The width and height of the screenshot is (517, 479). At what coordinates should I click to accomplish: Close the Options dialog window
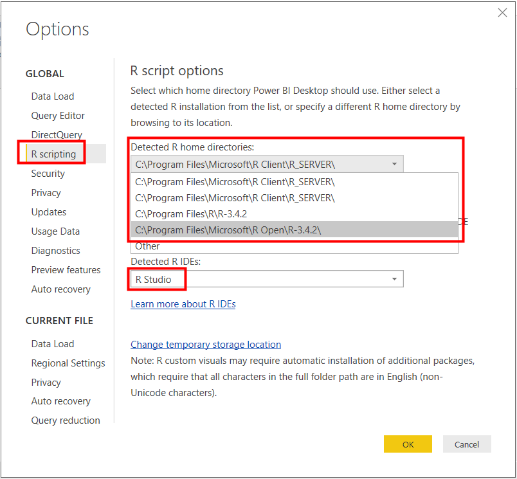point(503,13)
